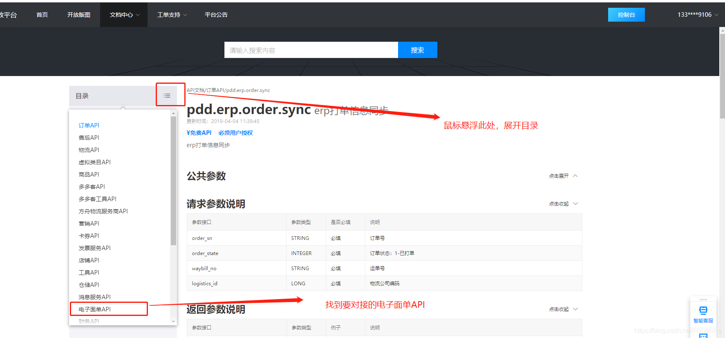Click the order_sn parameter cell

[237, 238]
